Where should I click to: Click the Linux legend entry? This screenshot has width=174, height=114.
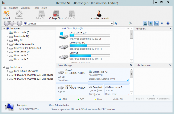click(98, 99)
